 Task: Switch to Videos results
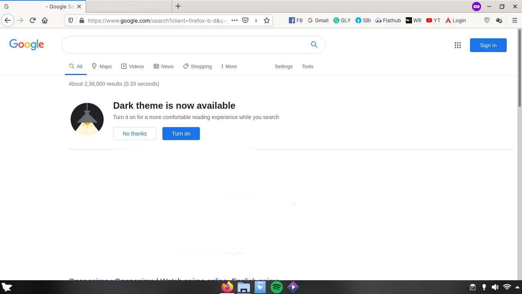point(133,67)
